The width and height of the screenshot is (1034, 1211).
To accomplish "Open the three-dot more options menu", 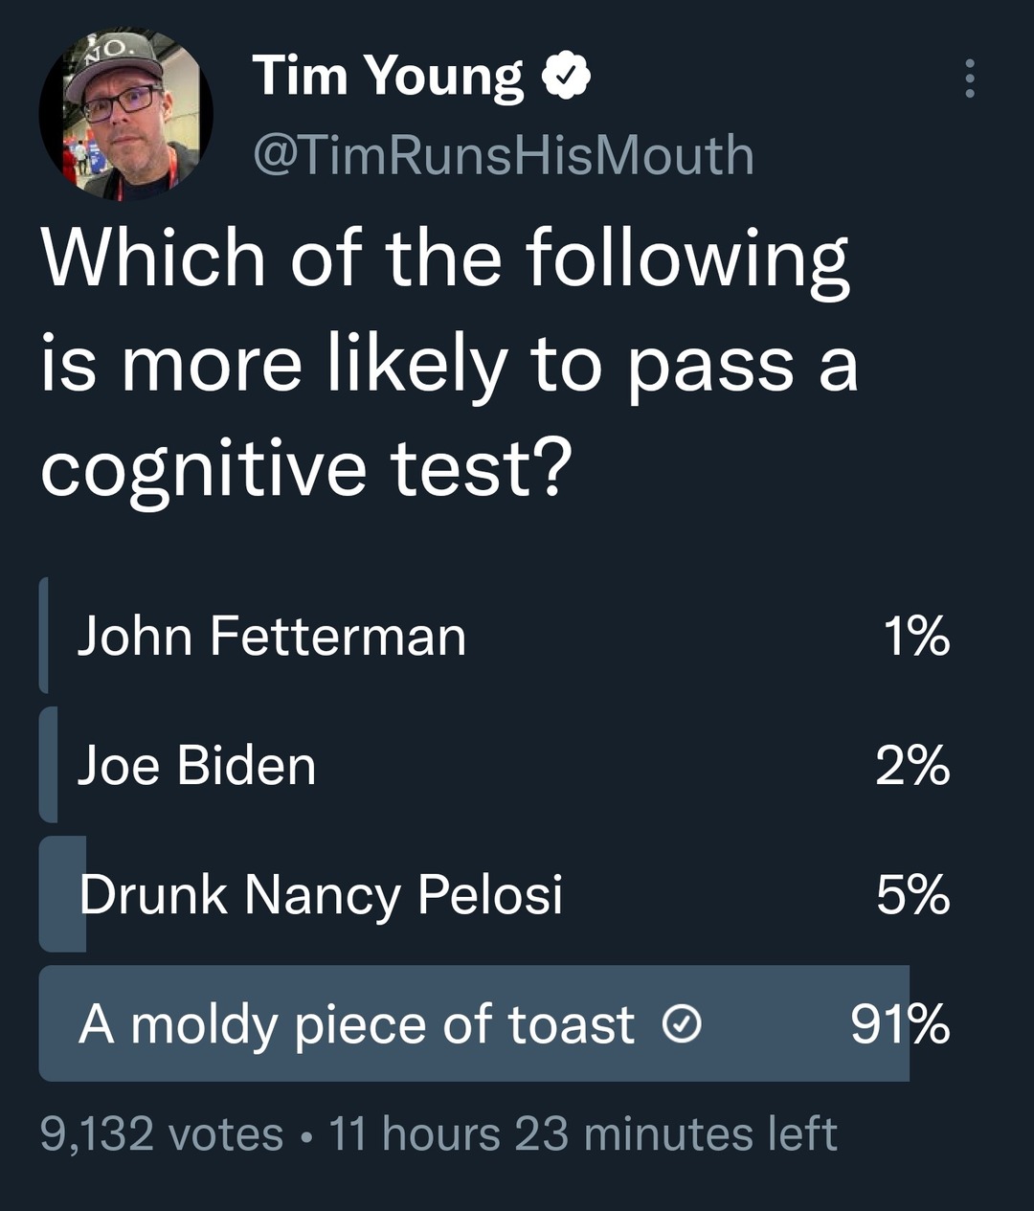I will tap(970, 78).
